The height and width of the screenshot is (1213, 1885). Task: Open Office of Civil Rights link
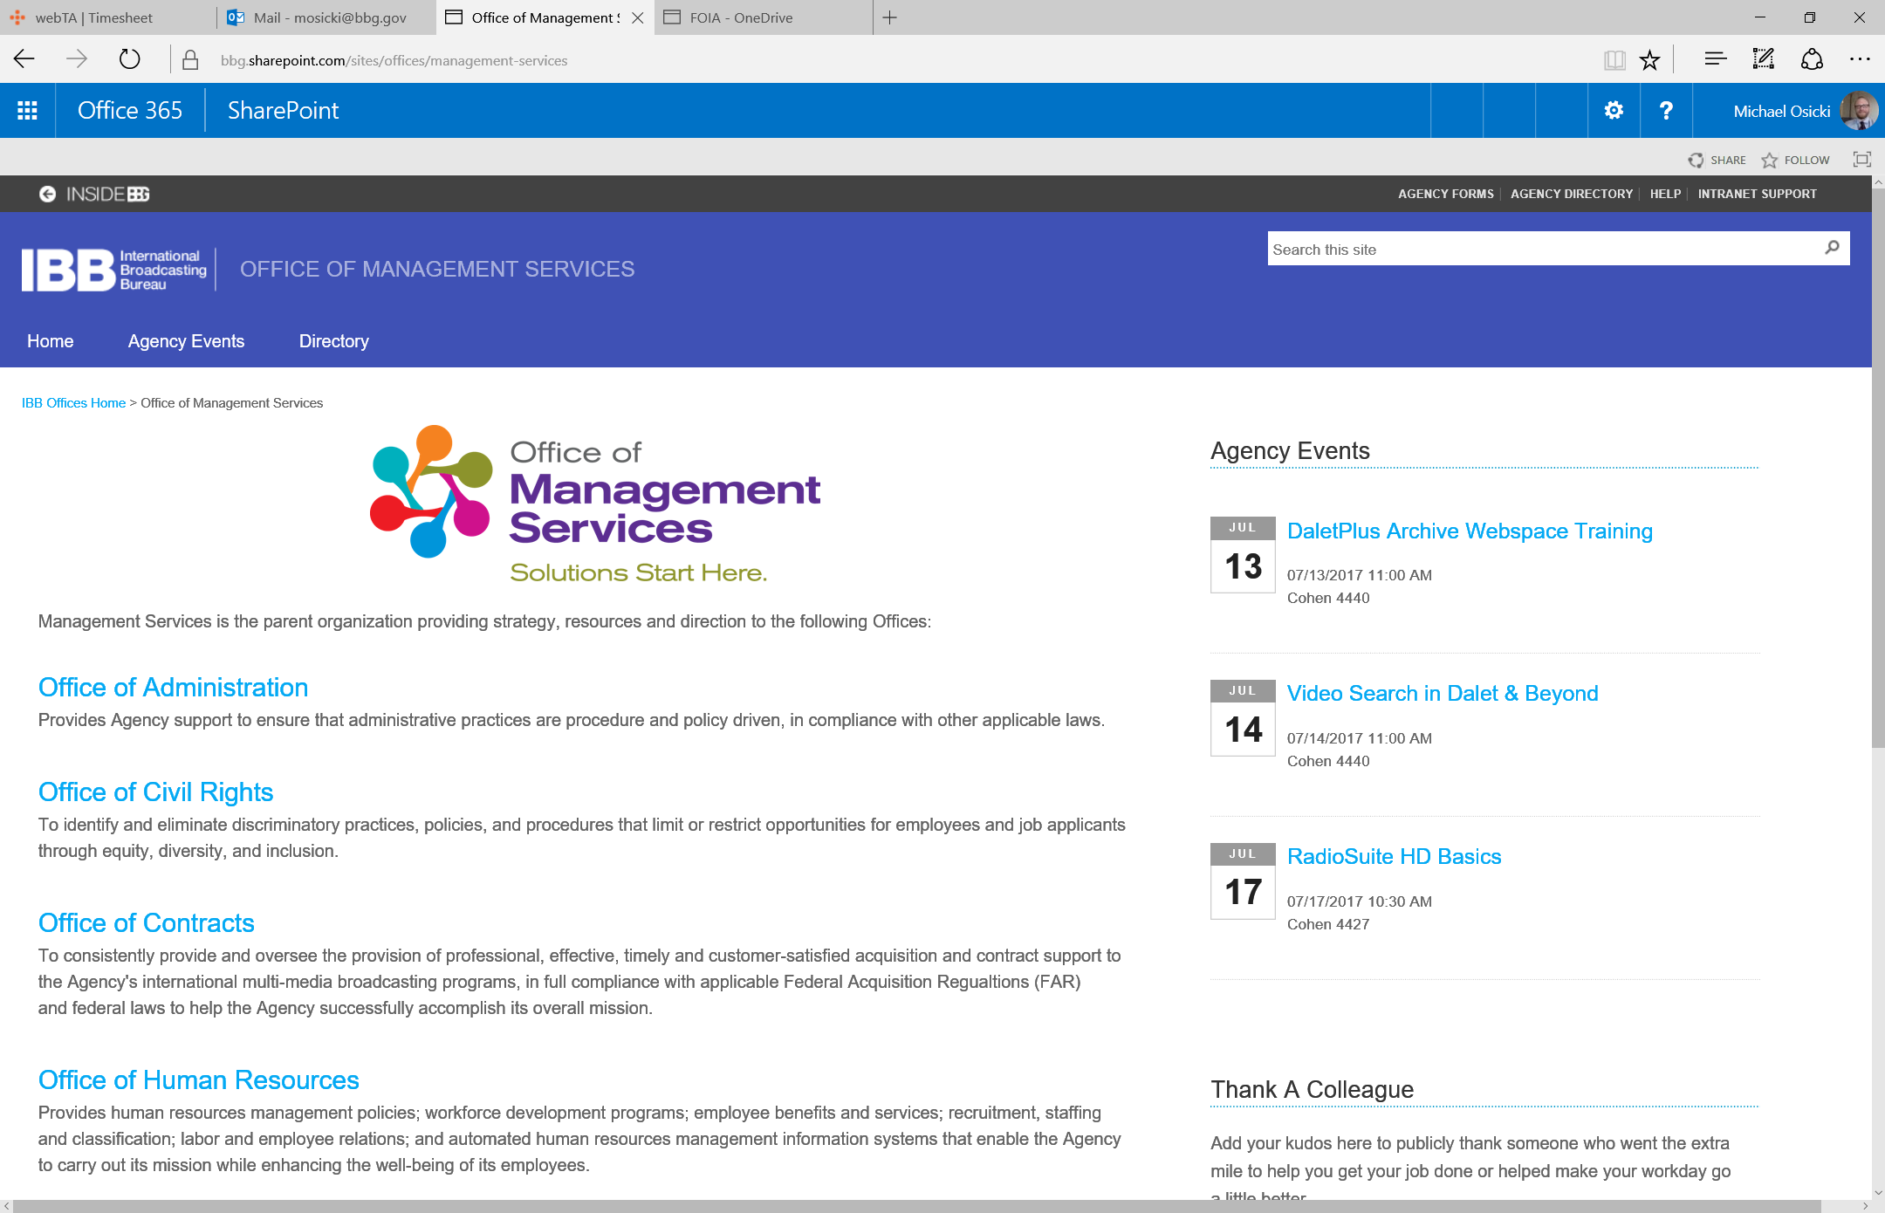point(155,792)
